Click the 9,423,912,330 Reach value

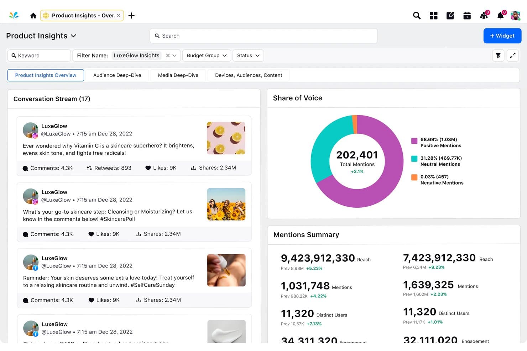[x=318, y=258]
